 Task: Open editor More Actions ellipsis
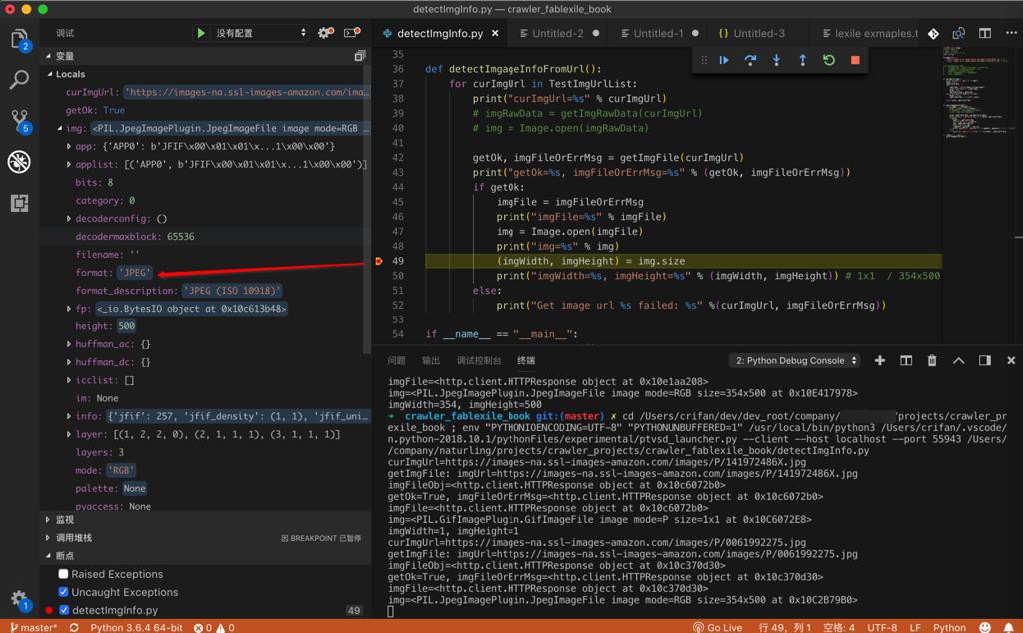pyautogui.click(x=1011, y=33)
